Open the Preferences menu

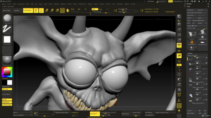[82, 4]
